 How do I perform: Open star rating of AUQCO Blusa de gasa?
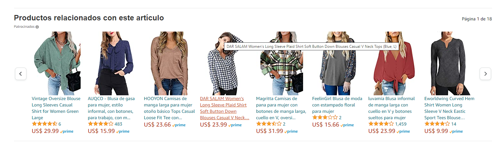[100, 124]
